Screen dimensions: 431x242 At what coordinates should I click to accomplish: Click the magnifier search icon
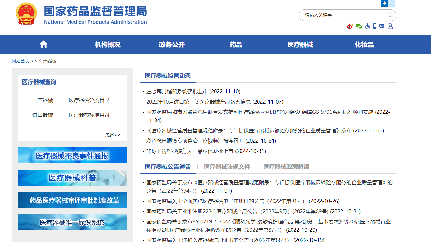pos(390,15)
